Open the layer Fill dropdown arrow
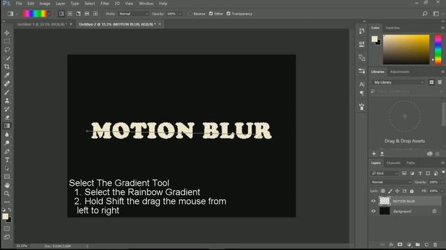 point(442,191)
